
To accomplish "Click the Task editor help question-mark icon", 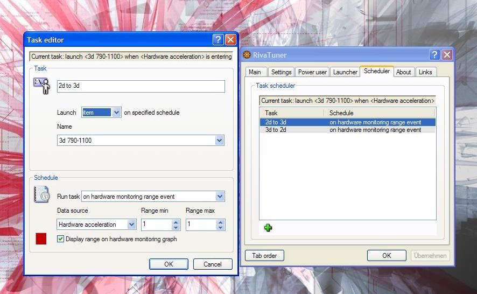I will coord(218,39).
